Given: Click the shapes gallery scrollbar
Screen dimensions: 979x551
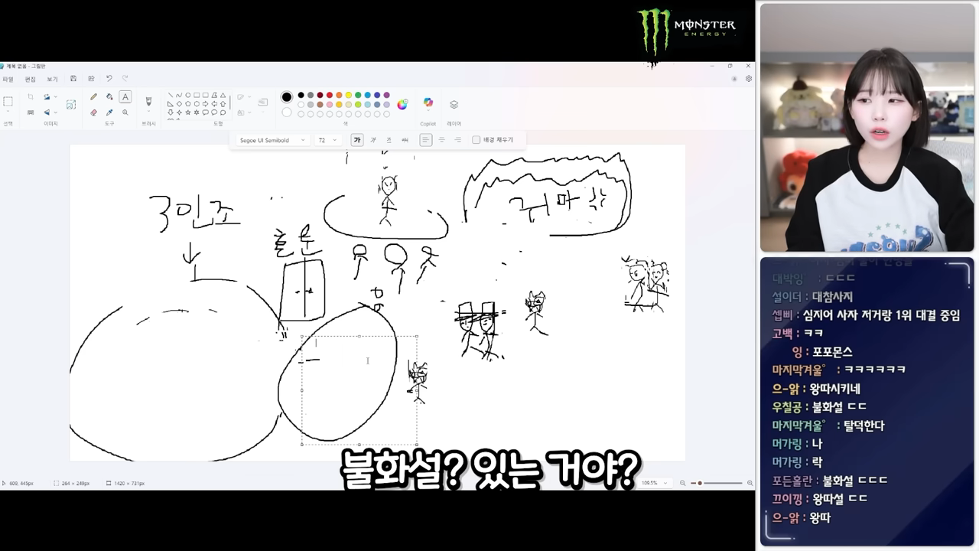Looking at the screenshot, I should (229, 103).
